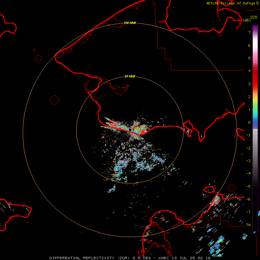Click the 13 JUL 25 02:16 timestamp
This screenshot has height=260, width=260.
pos(192,258)
